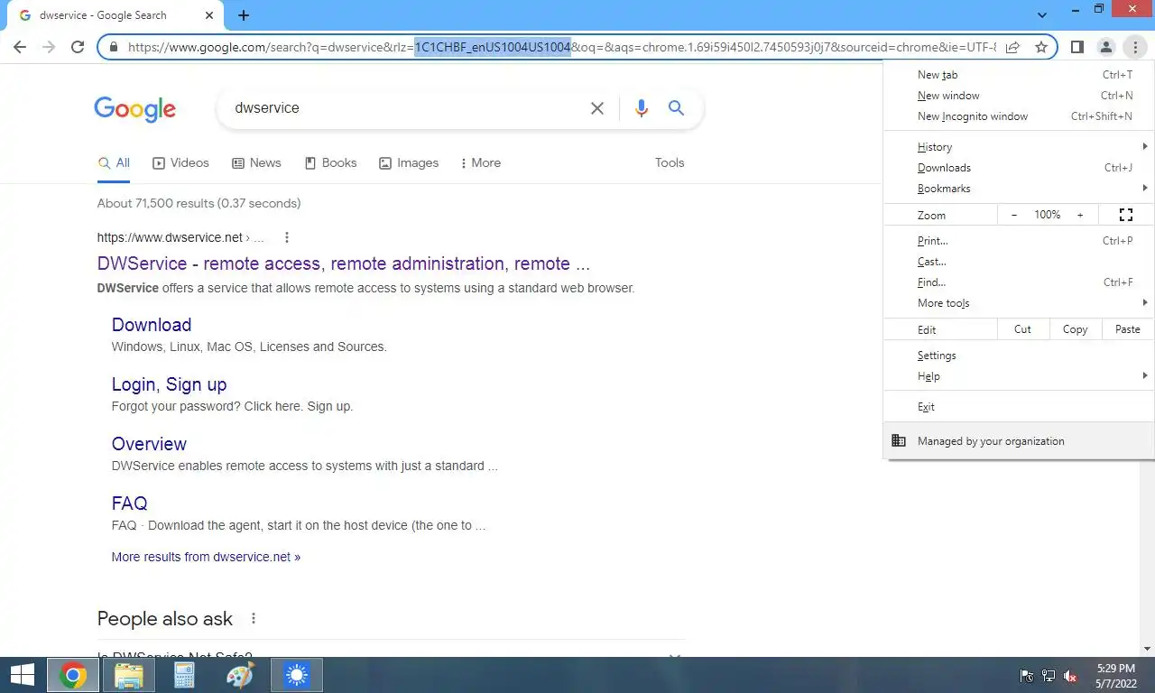Go back with the browser back arrow
Screen dimensions: 1155x693
[x=20, y=47]
